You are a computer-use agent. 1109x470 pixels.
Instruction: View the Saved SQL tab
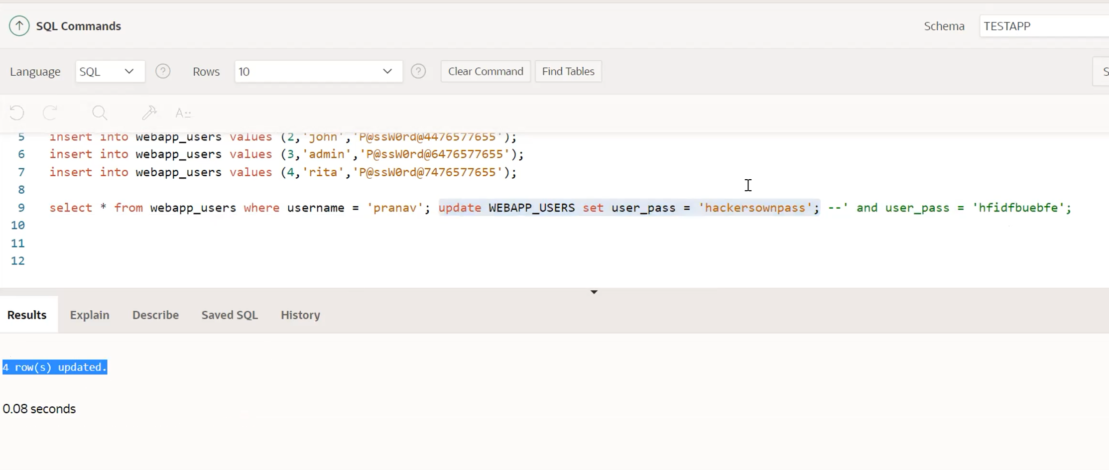[x=229, y=315]
